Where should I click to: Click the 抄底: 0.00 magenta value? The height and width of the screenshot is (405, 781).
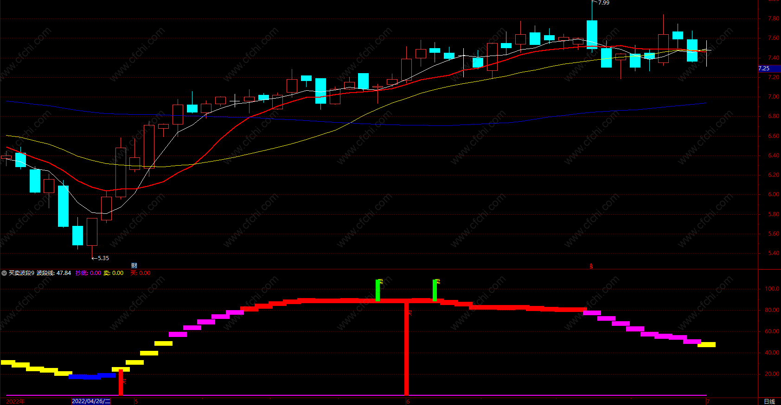[x=88, y=273]
